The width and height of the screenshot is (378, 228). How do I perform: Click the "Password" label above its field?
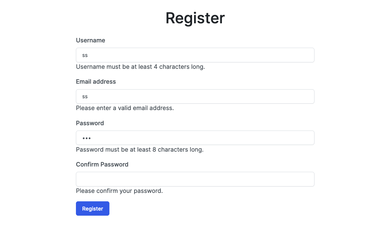coord(90,123)
